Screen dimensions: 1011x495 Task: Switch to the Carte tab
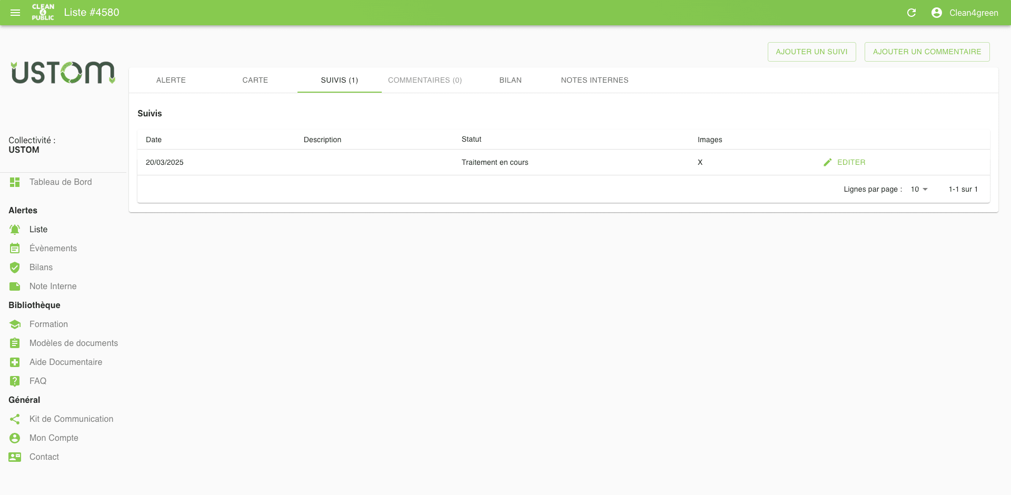(255, 80)
